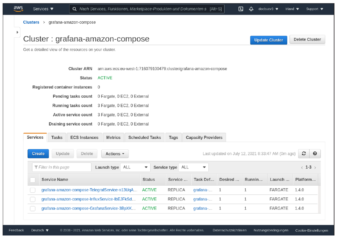
Task: Switch to the Capacity Providers tab
Action: coord(204,138)
